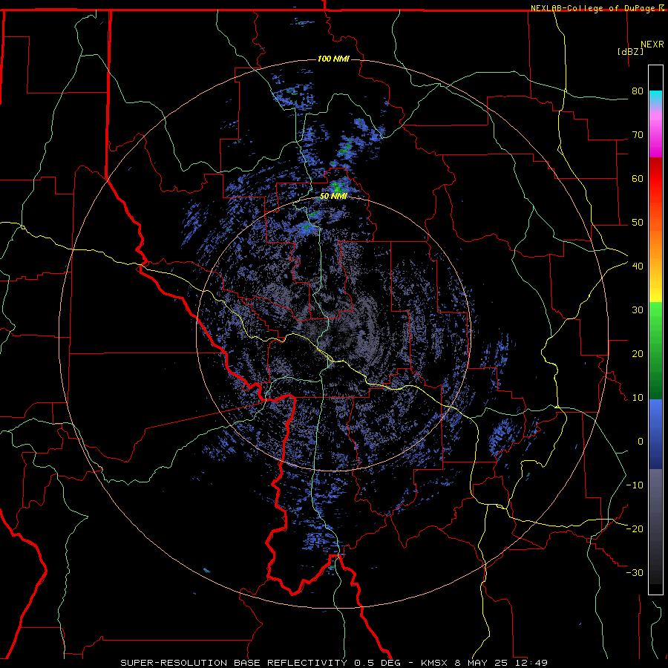Click the 40 value on dBZ scale
Image resolution: width=668 pixels, height=668 pixels.
[x=638, y=266]
